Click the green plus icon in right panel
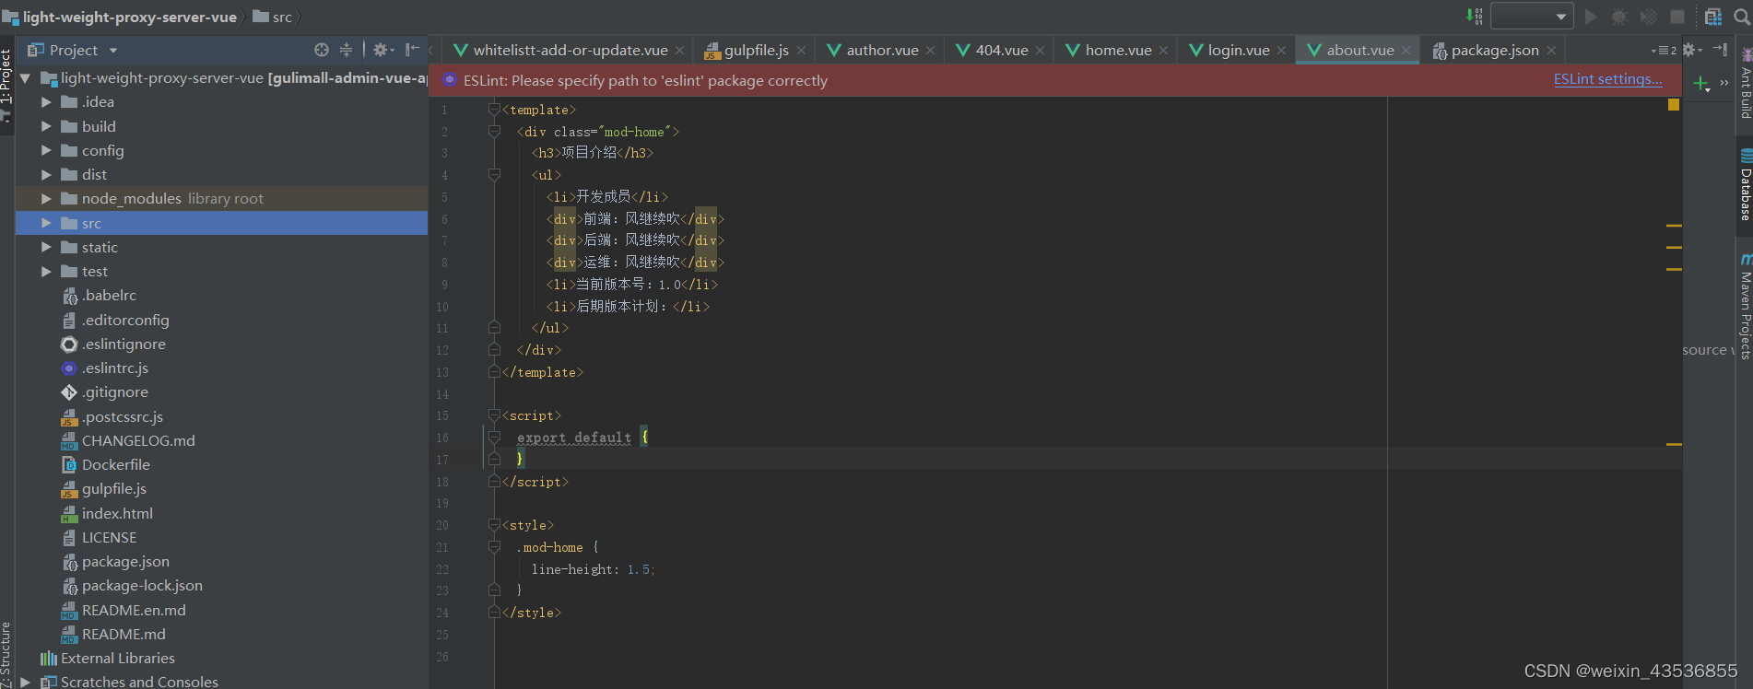This screenshot has width=1753, height=689. point(1701,84)
